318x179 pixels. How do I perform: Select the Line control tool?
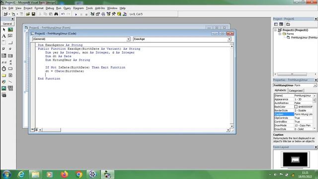10,82
